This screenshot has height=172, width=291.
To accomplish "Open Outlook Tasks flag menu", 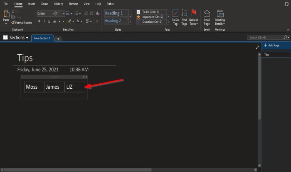I will tap(194, 17).
